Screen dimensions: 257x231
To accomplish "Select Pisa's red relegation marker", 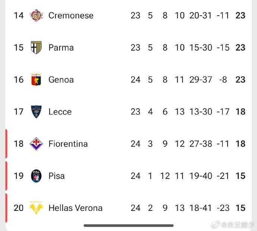I will click(6, 176).
